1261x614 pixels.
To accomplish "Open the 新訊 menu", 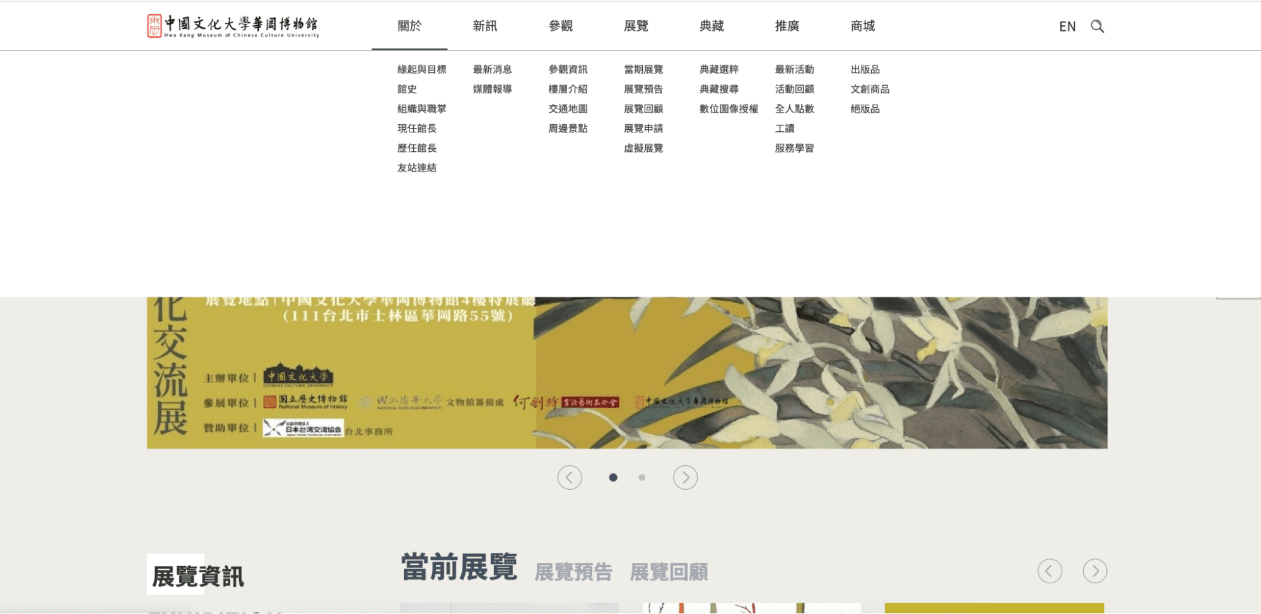I will point(485,26).
